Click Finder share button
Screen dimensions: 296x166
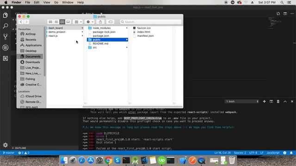[100, 22]
